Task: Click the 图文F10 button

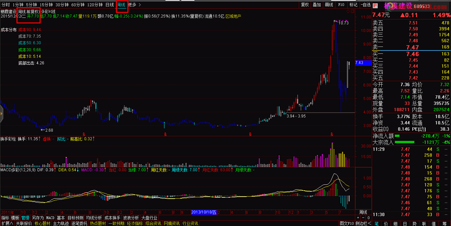Action: click(347, 223)
